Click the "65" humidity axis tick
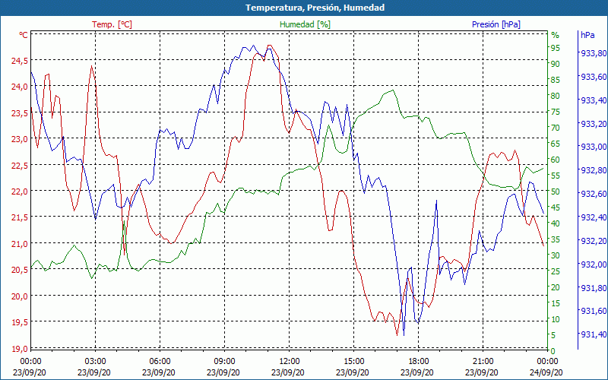Viewport: 608px width, 380px height. tap(556, 144)
